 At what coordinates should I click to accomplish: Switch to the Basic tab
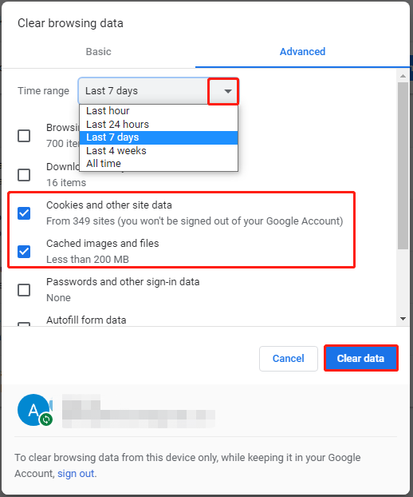98,52
